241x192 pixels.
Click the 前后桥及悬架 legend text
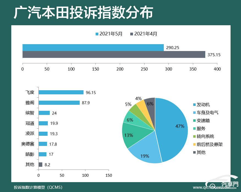click(210, 144)
